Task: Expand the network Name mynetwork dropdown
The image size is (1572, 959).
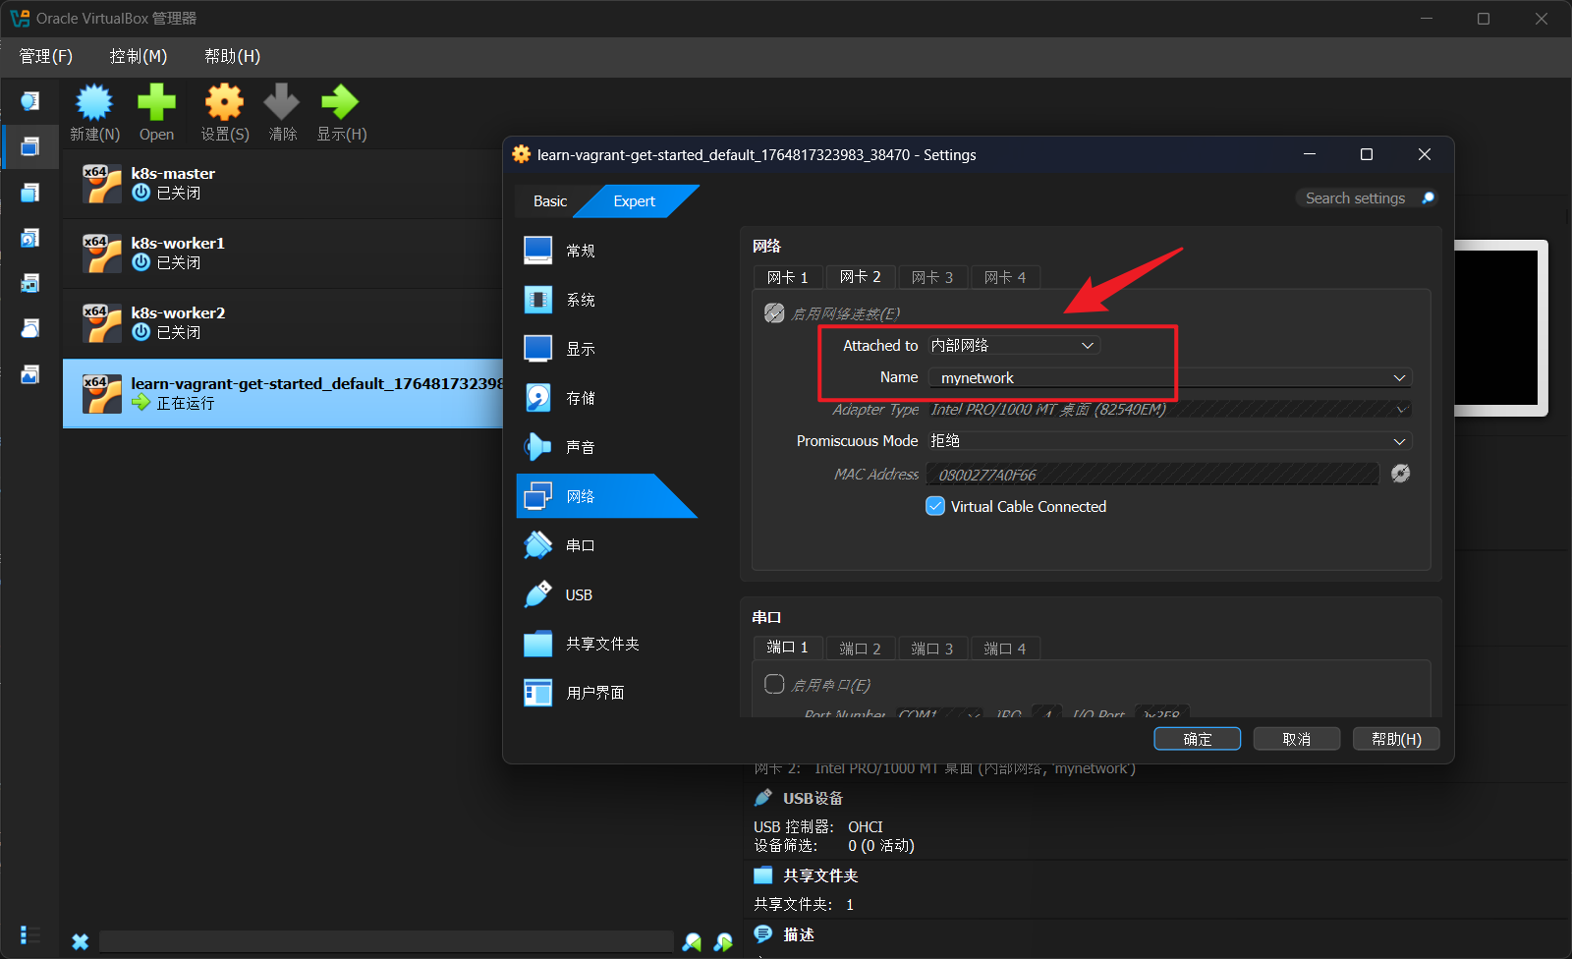Action: click(x=1169, y=378)
